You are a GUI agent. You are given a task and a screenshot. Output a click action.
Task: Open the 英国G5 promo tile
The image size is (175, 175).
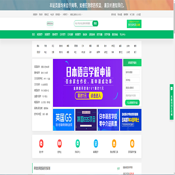click(64, 120)
